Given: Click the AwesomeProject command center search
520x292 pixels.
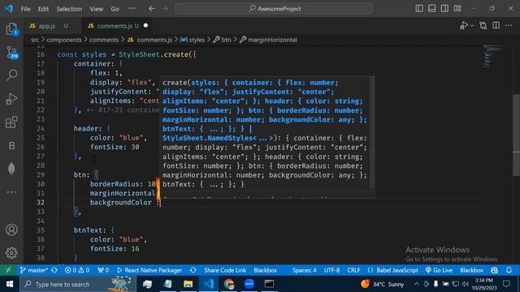Looking at the screenshot, I should coord(274,9).
